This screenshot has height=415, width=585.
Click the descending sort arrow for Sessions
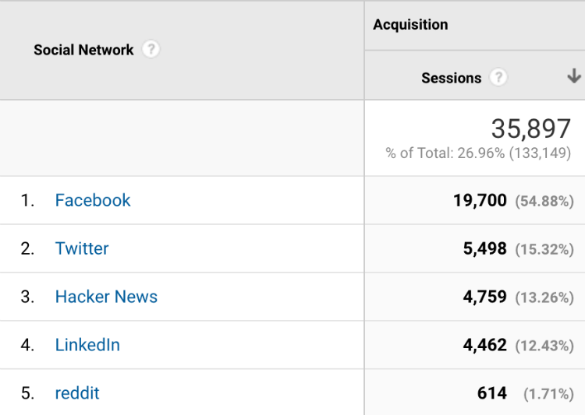click(x=574, y=76)
